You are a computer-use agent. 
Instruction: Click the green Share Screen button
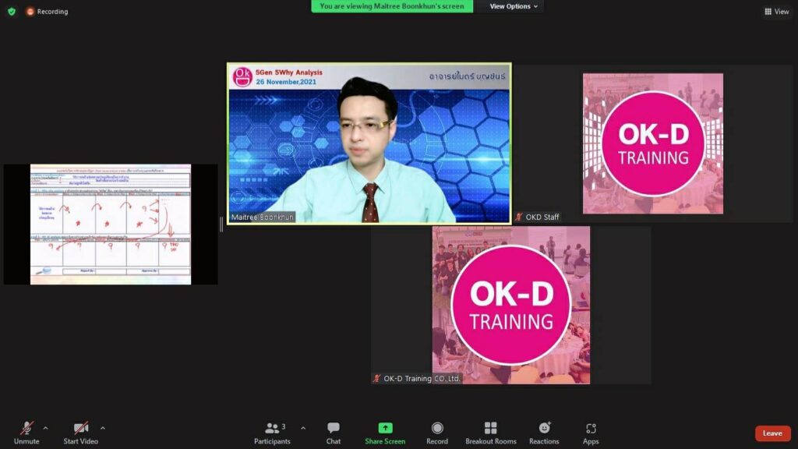pos(385,433)
